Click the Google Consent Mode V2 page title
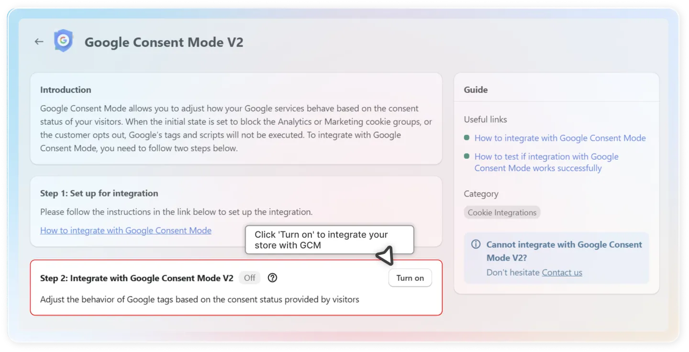 click(164, 42)
